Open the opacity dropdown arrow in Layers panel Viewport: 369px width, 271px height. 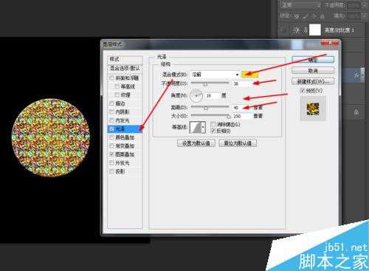364,5
